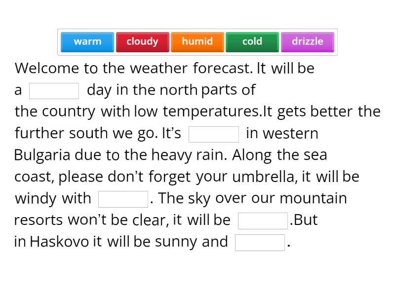The width and height of the screenshot is (395, 296).
Task: Select the blank following 'it will be' about mountains
Action: pyautogui.click(x=263, y=220)
